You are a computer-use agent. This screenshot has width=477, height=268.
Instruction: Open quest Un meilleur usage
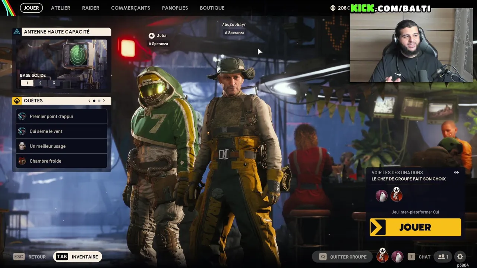pyautogui.click(x=62, y=146)
